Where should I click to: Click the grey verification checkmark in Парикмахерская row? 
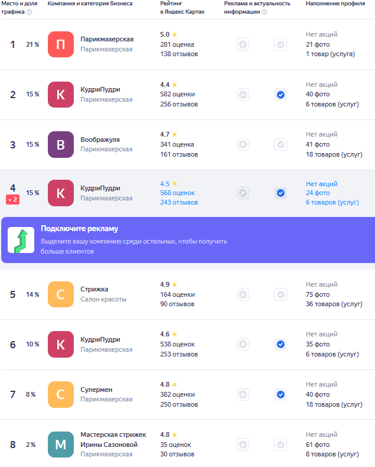(281, 44)
